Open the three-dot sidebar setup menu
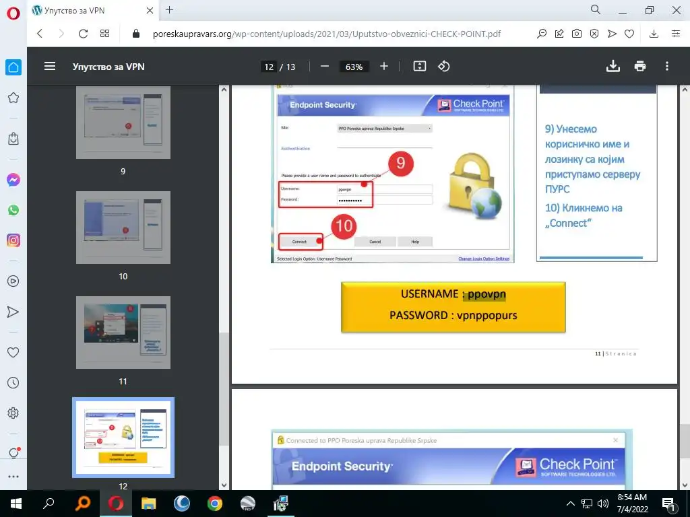This screenshot has height=517, width=690. 13,477
